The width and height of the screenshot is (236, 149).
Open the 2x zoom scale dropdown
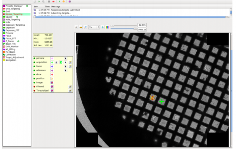[x=94, y=27]
